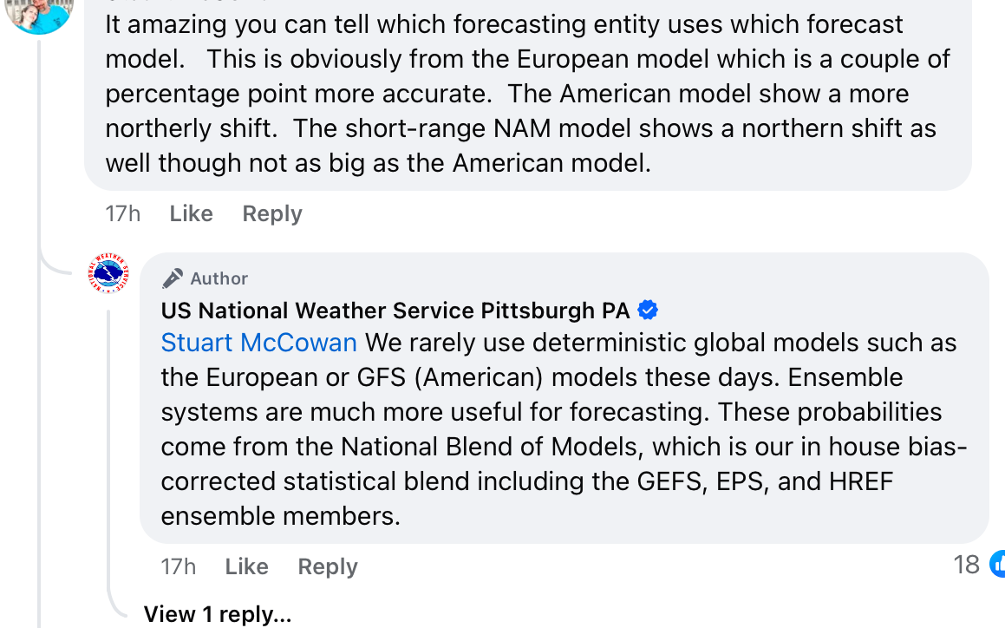Like the NWS Pittsburgh author reply
The height and width of the screenshot is (628, 1005).
pos(247,566)
